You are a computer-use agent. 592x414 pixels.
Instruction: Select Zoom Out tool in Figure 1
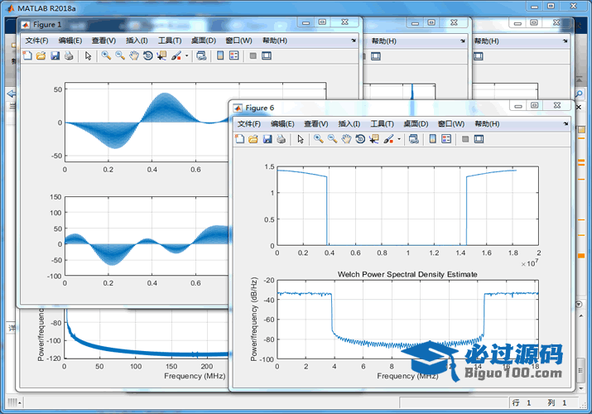tap(120, 55)
